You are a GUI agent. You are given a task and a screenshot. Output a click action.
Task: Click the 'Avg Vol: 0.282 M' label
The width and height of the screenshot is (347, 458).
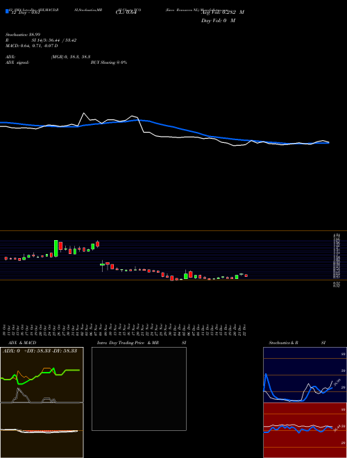coord(223,12)
